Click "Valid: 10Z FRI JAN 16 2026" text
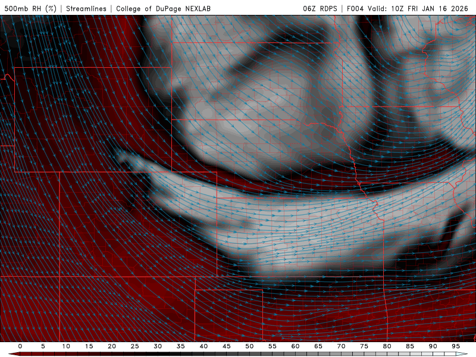Viewport: 476px width, 357px height. click(418, 8)
